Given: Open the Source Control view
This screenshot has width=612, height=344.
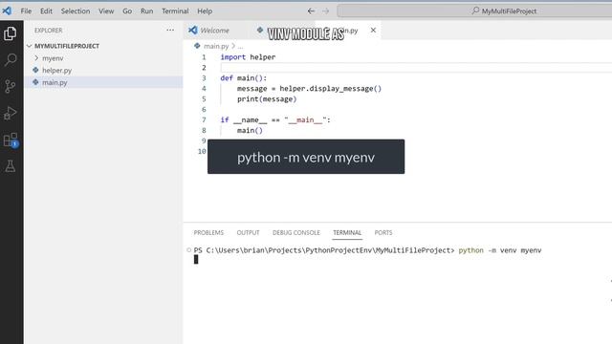Looking at the screenshot, I should pos(11,86).
